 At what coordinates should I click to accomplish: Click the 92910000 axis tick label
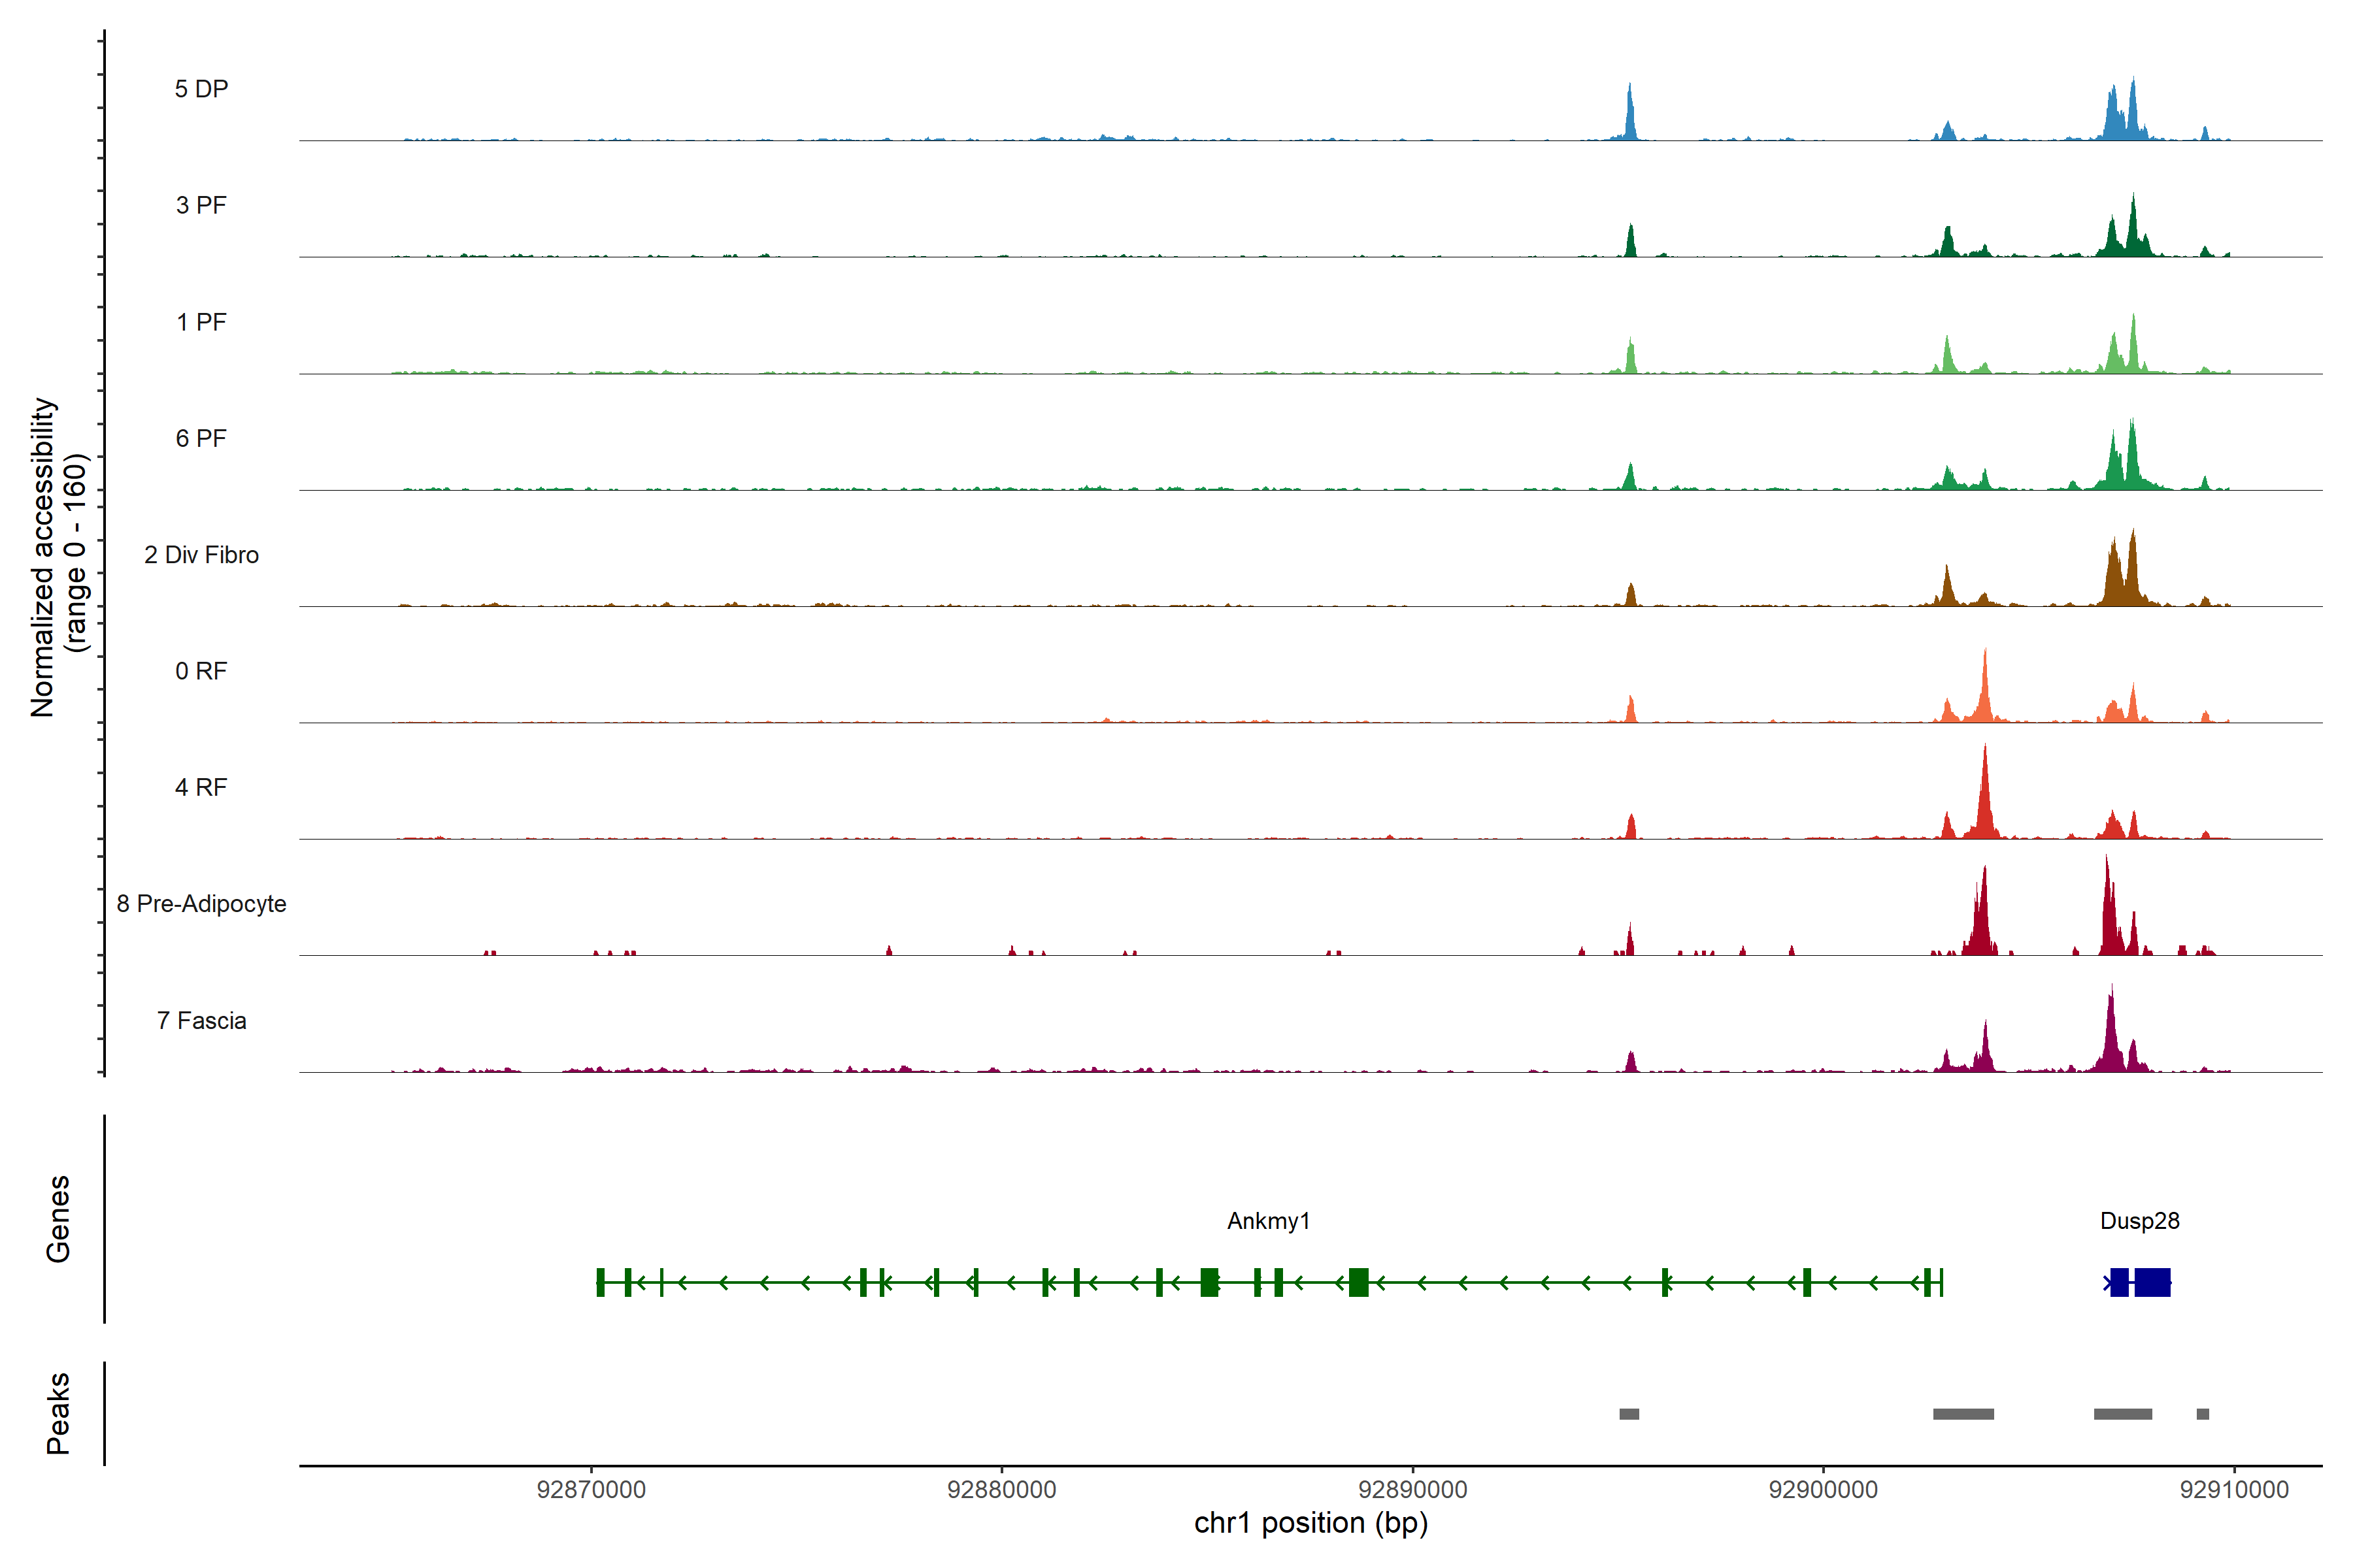click(x=2234, y=1490)
